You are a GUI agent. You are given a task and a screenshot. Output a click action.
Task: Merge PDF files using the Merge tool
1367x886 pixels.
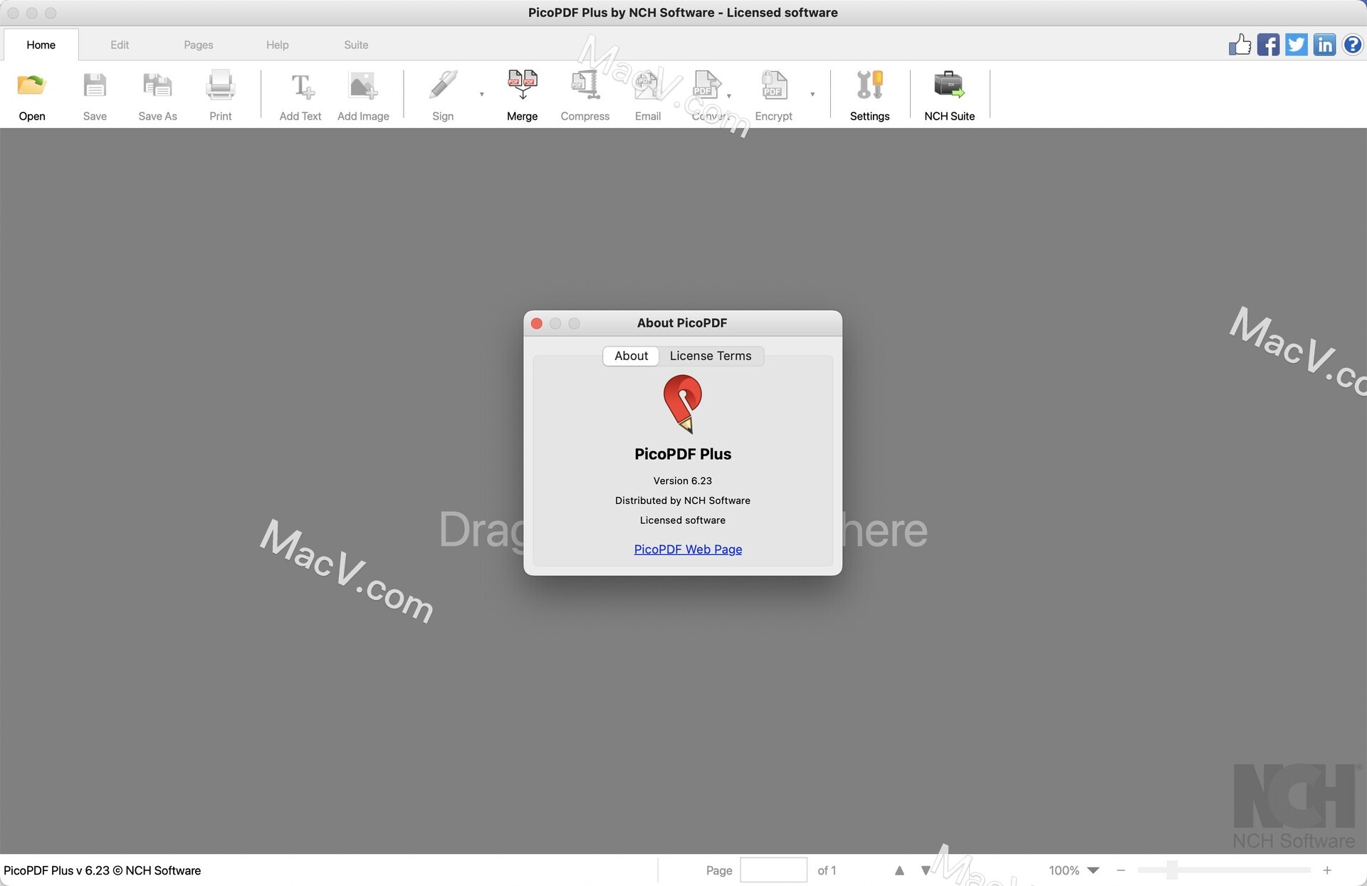coord(522,95)
